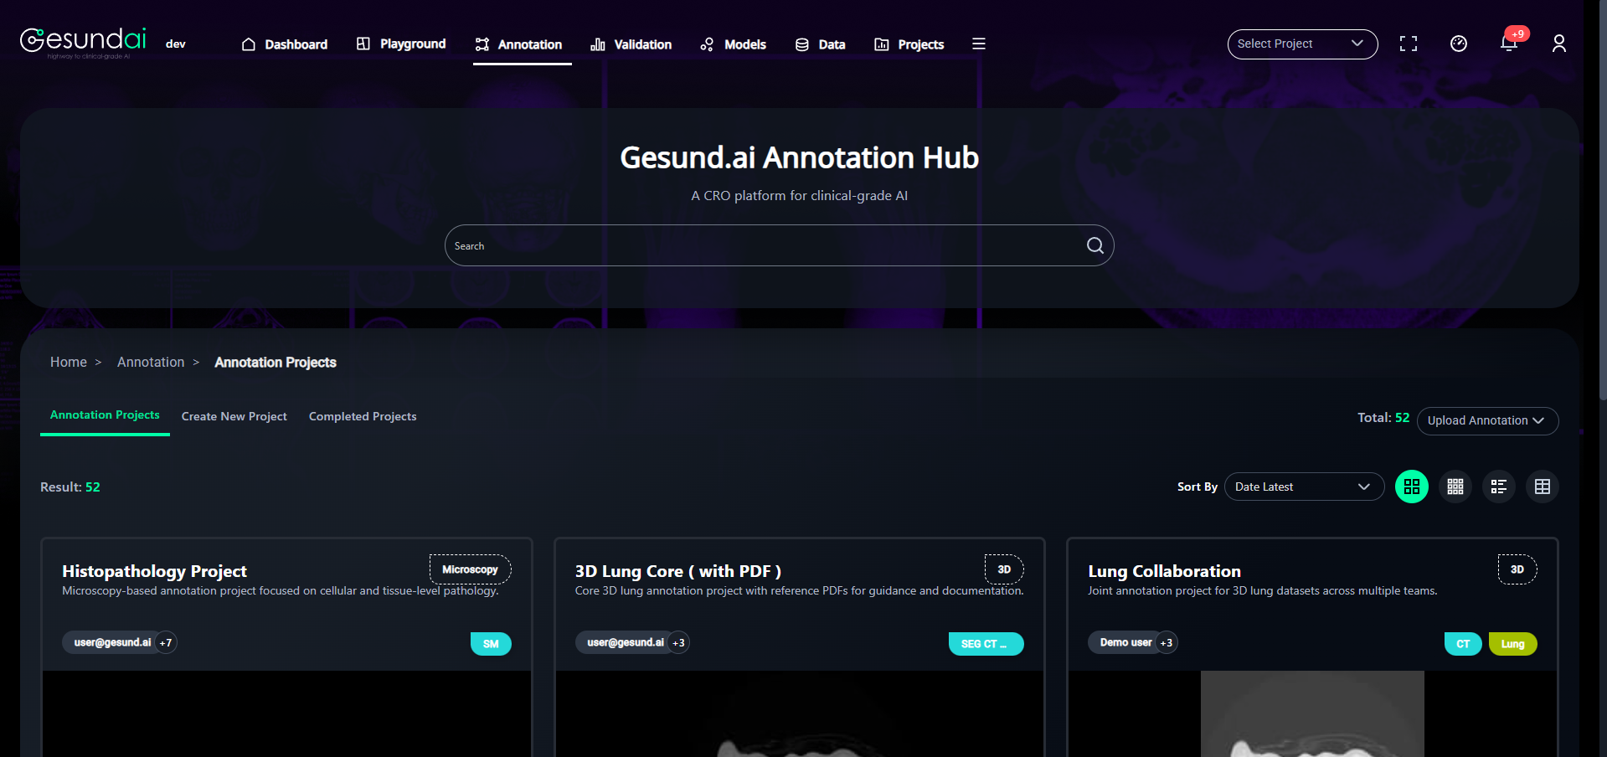Open the Dashboard nav item

(285, 44)
